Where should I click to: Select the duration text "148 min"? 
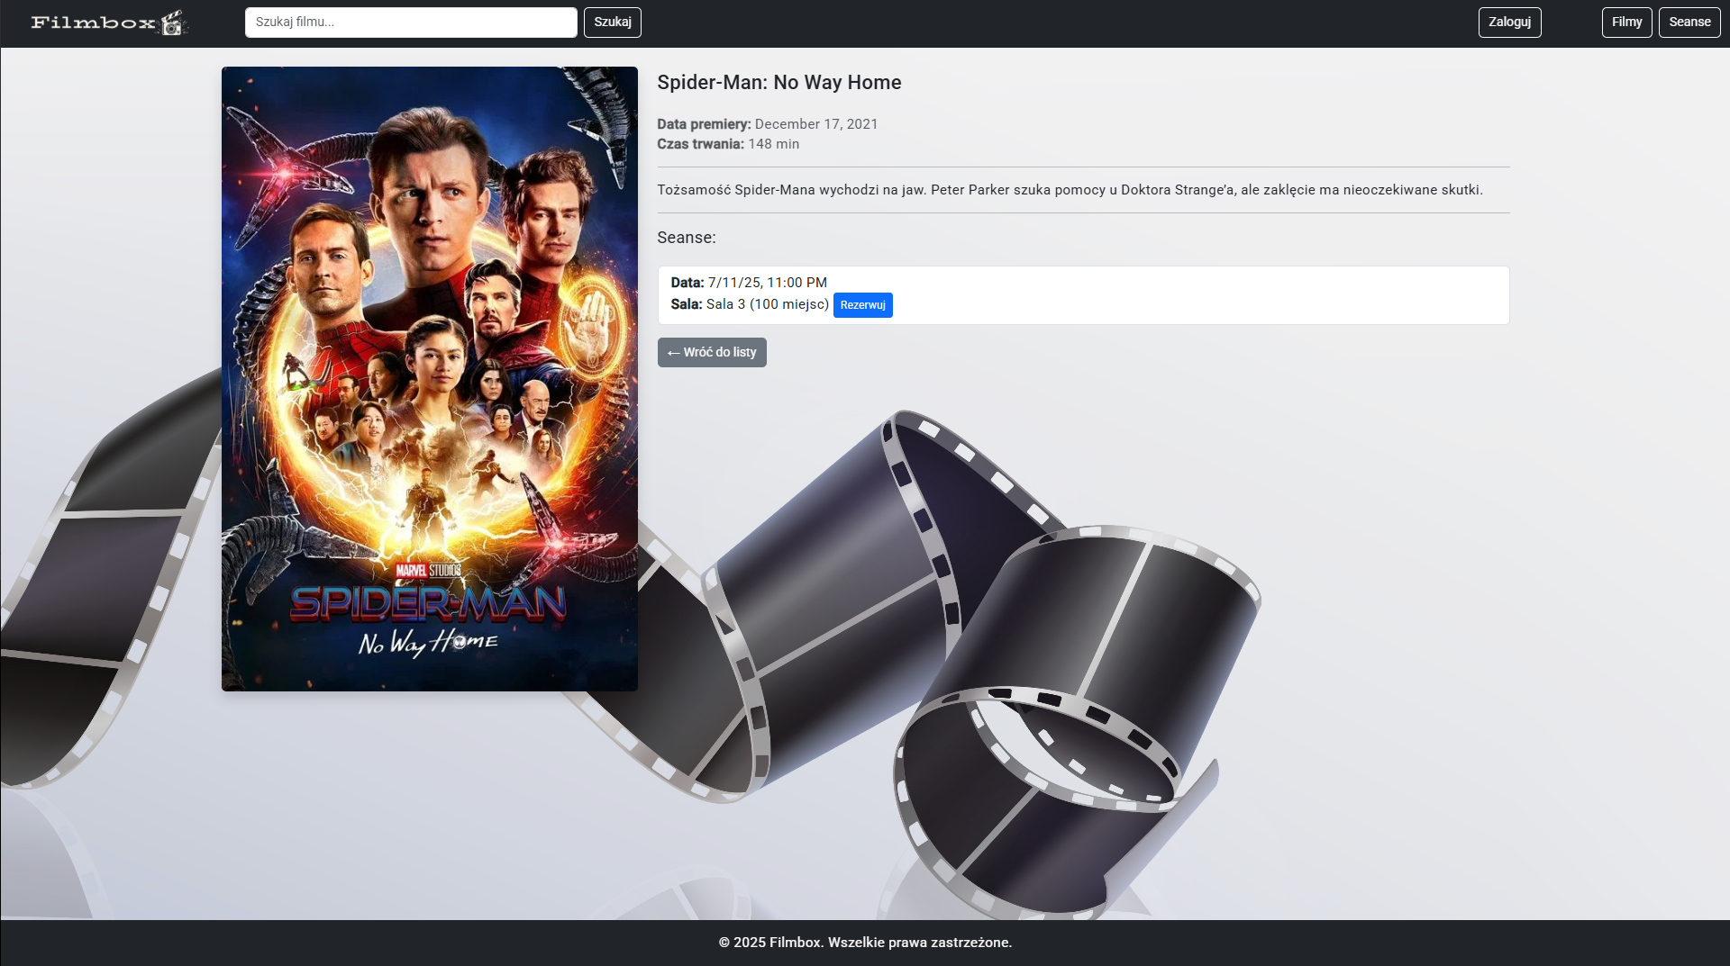[774, 144]
